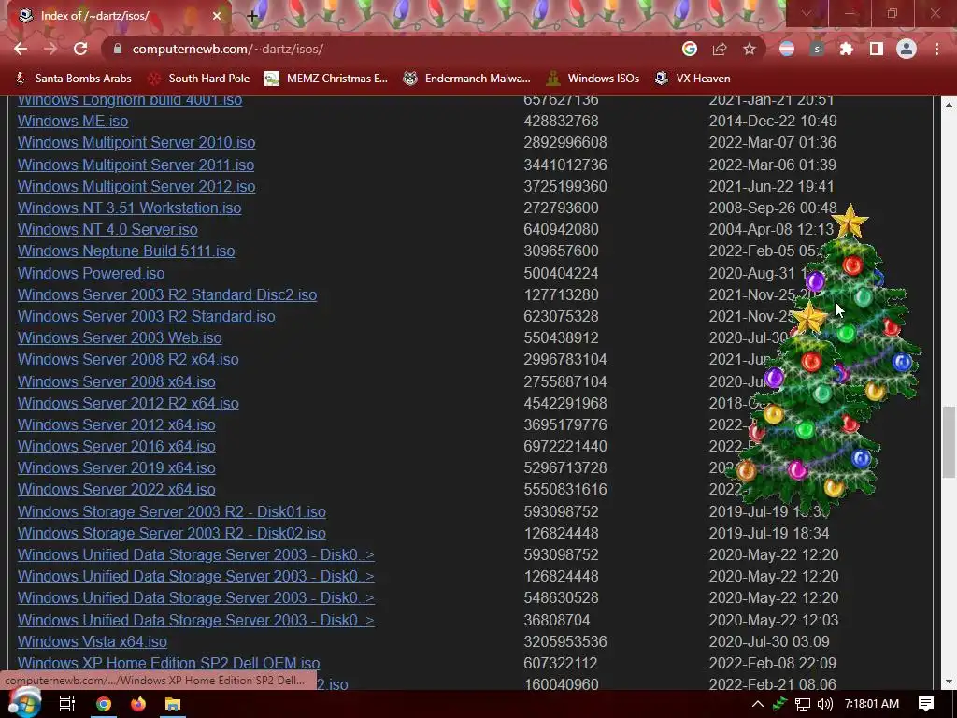Open the Extensions puzzle icon
This screenshot has height=718, width=957.
pyautogui.click(x=847, y=49)
